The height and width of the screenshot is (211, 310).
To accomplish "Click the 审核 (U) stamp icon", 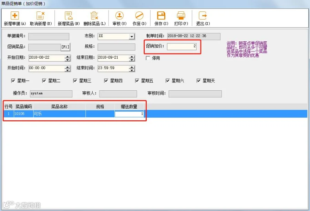I will pyautogui.click(x=120, y=16).
